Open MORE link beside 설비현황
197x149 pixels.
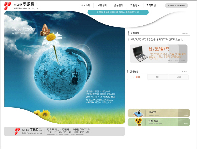[184, 71]
